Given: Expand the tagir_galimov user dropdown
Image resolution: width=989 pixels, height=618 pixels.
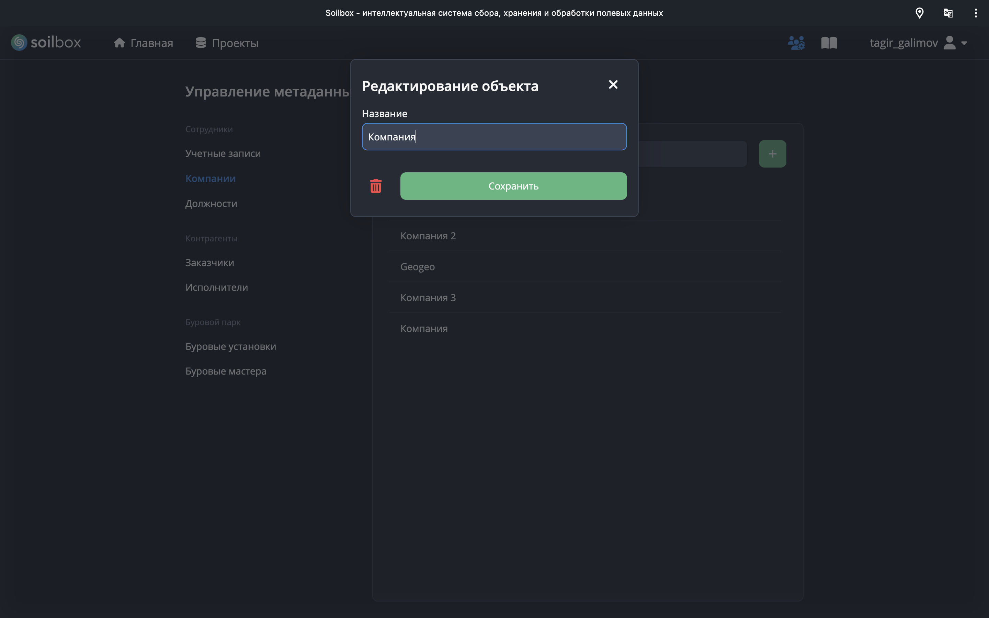Looking at the screenshot, I should tap(918, 43).
